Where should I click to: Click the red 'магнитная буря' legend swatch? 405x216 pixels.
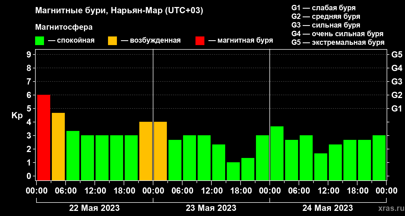click(x=200, y=41)
